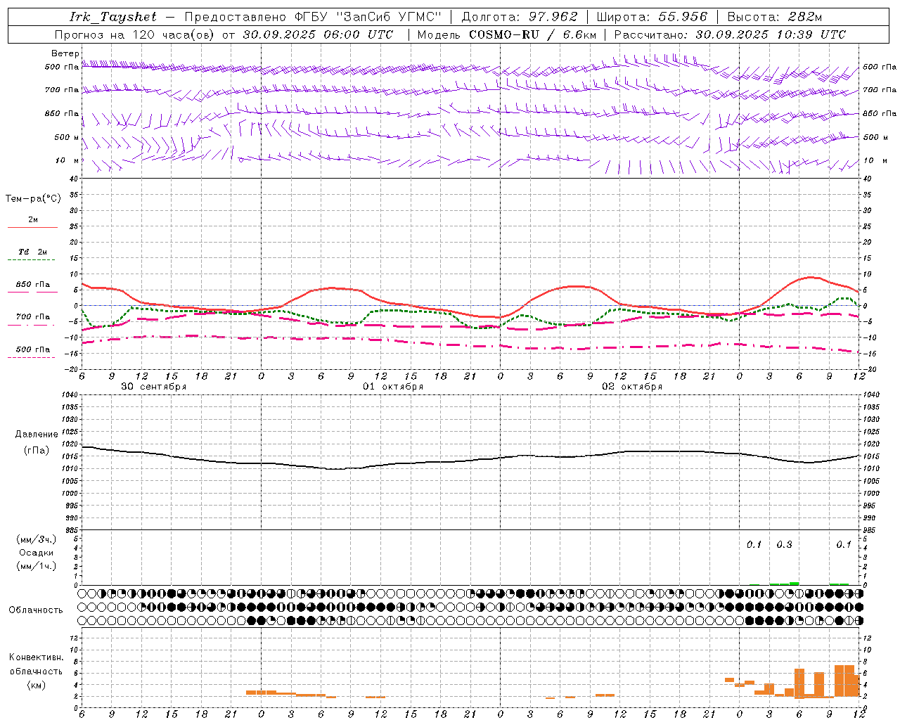Screen dimensions: 900x720
Task: Click the 'Td 2м' dew point legend entry
Action: (x=33, y=252)
